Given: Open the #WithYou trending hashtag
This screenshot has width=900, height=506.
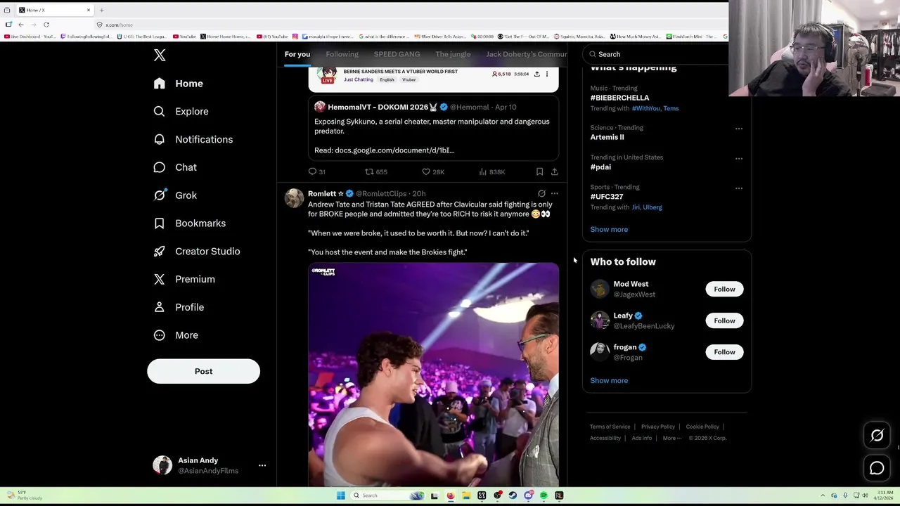Looking at the screenshot, I should (645, 108).
